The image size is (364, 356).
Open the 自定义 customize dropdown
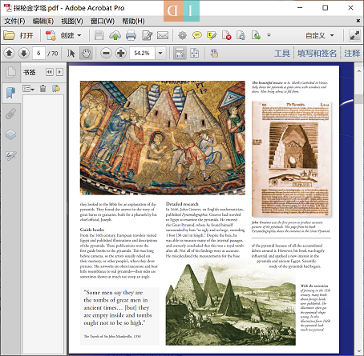click(320, 35)
